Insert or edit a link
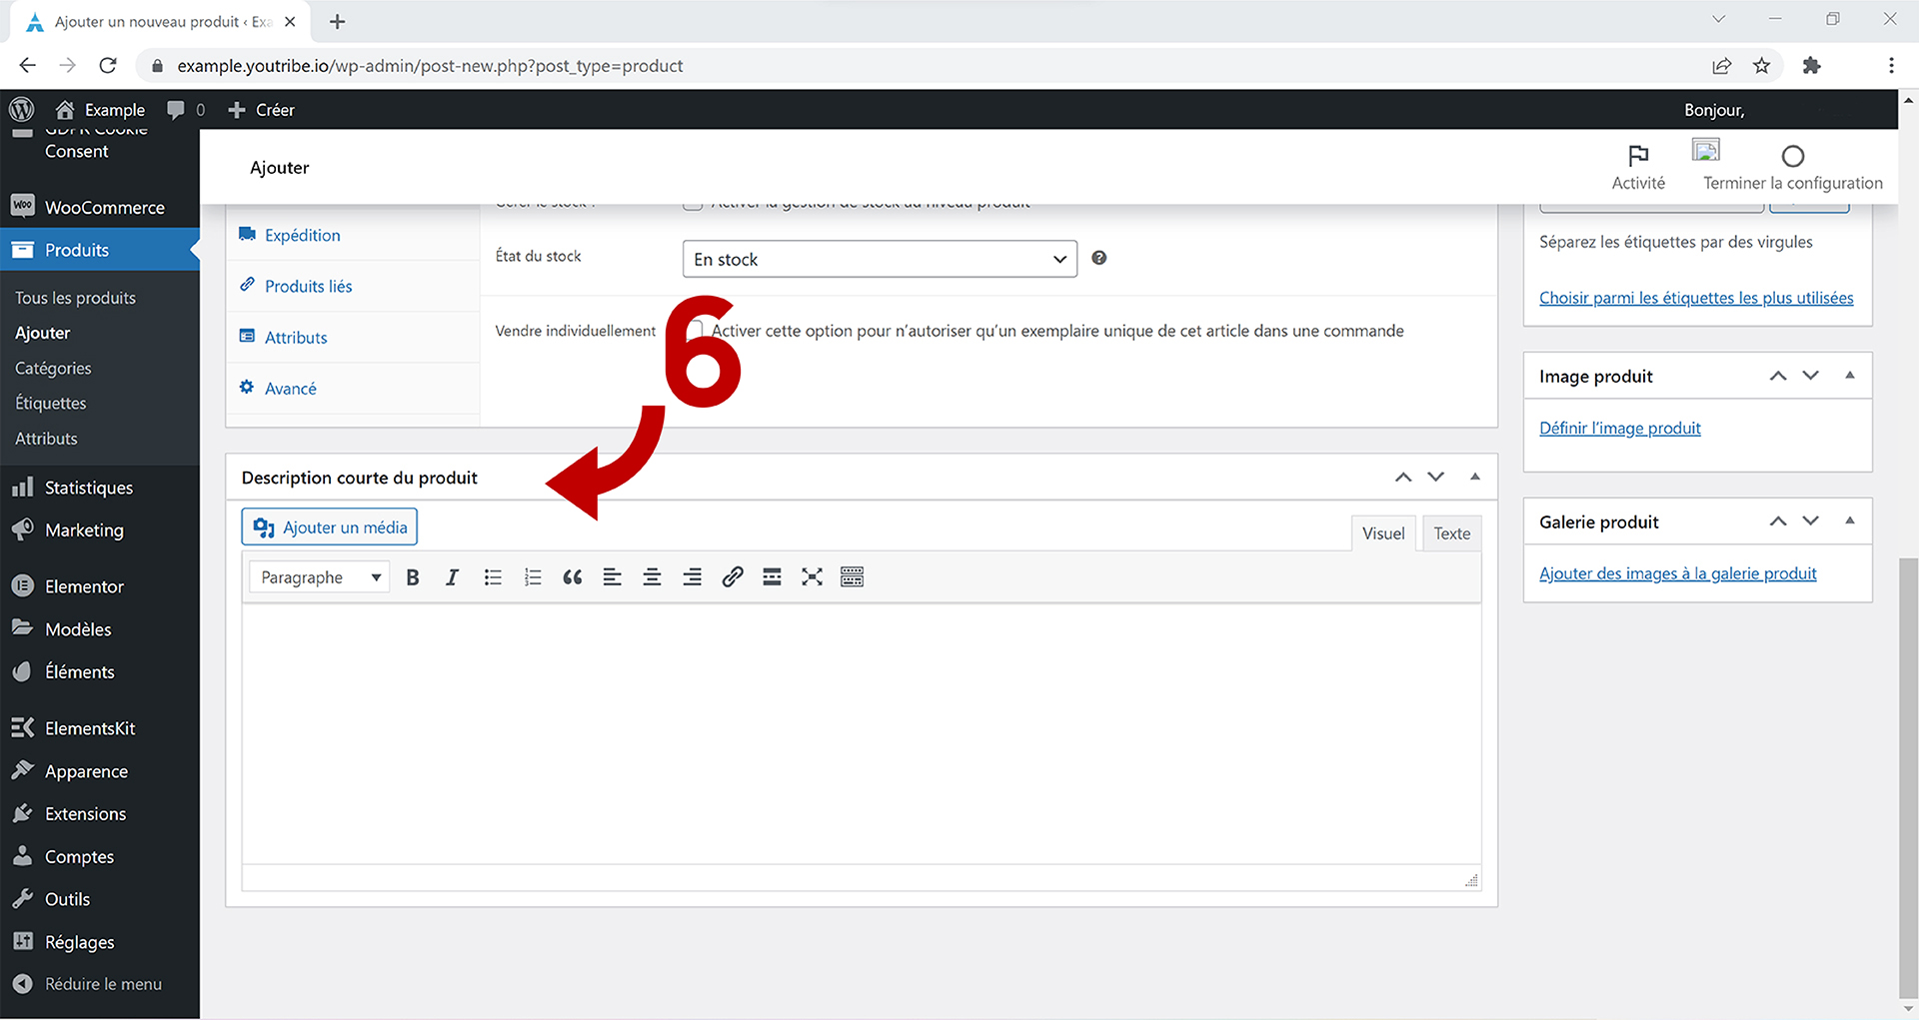 coord(733,577)
